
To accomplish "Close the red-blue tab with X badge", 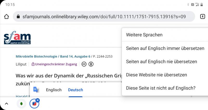I will pyautogui.click(x=38, y=100).
